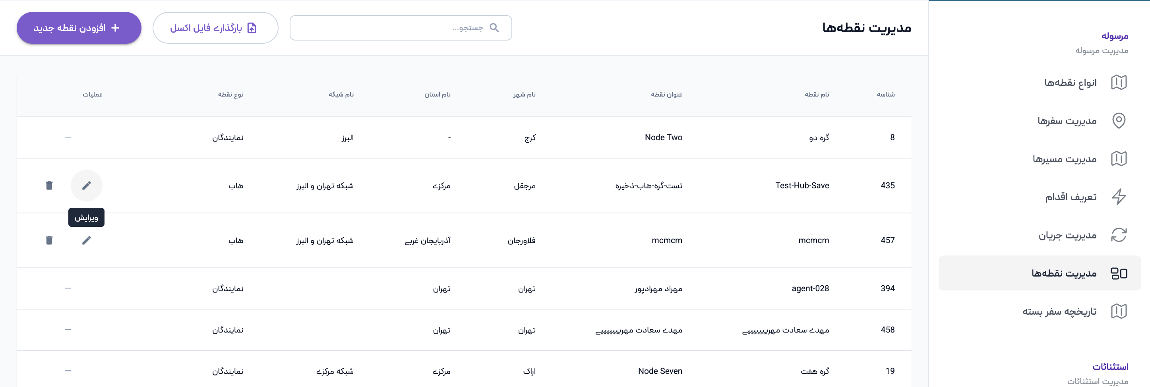1150x387 pixels.
Task: Click map icon beside انواع نقطه‌ها
Action: (1118, 83)
